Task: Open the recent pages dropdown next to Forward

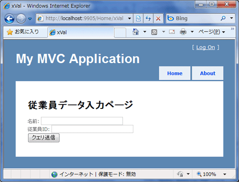Action: [30, 19]
